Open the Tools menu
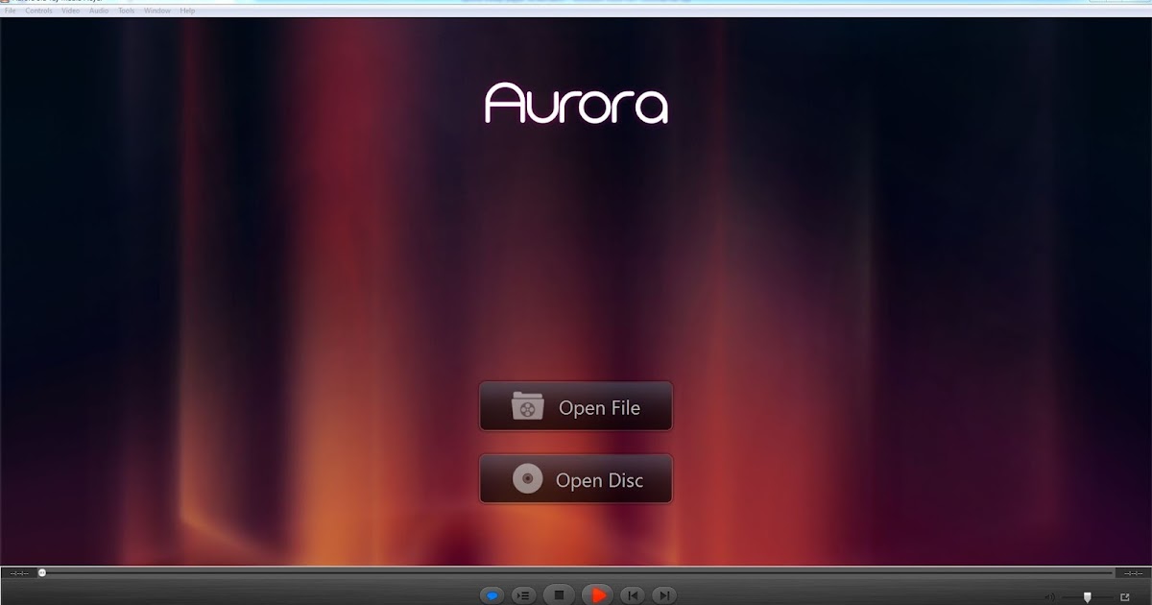 (127, 11)
